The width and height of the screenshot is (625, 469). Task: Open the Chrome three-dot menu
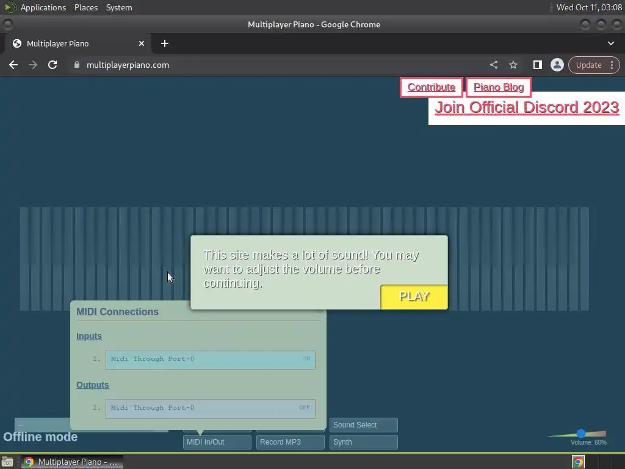pos(612,65)
